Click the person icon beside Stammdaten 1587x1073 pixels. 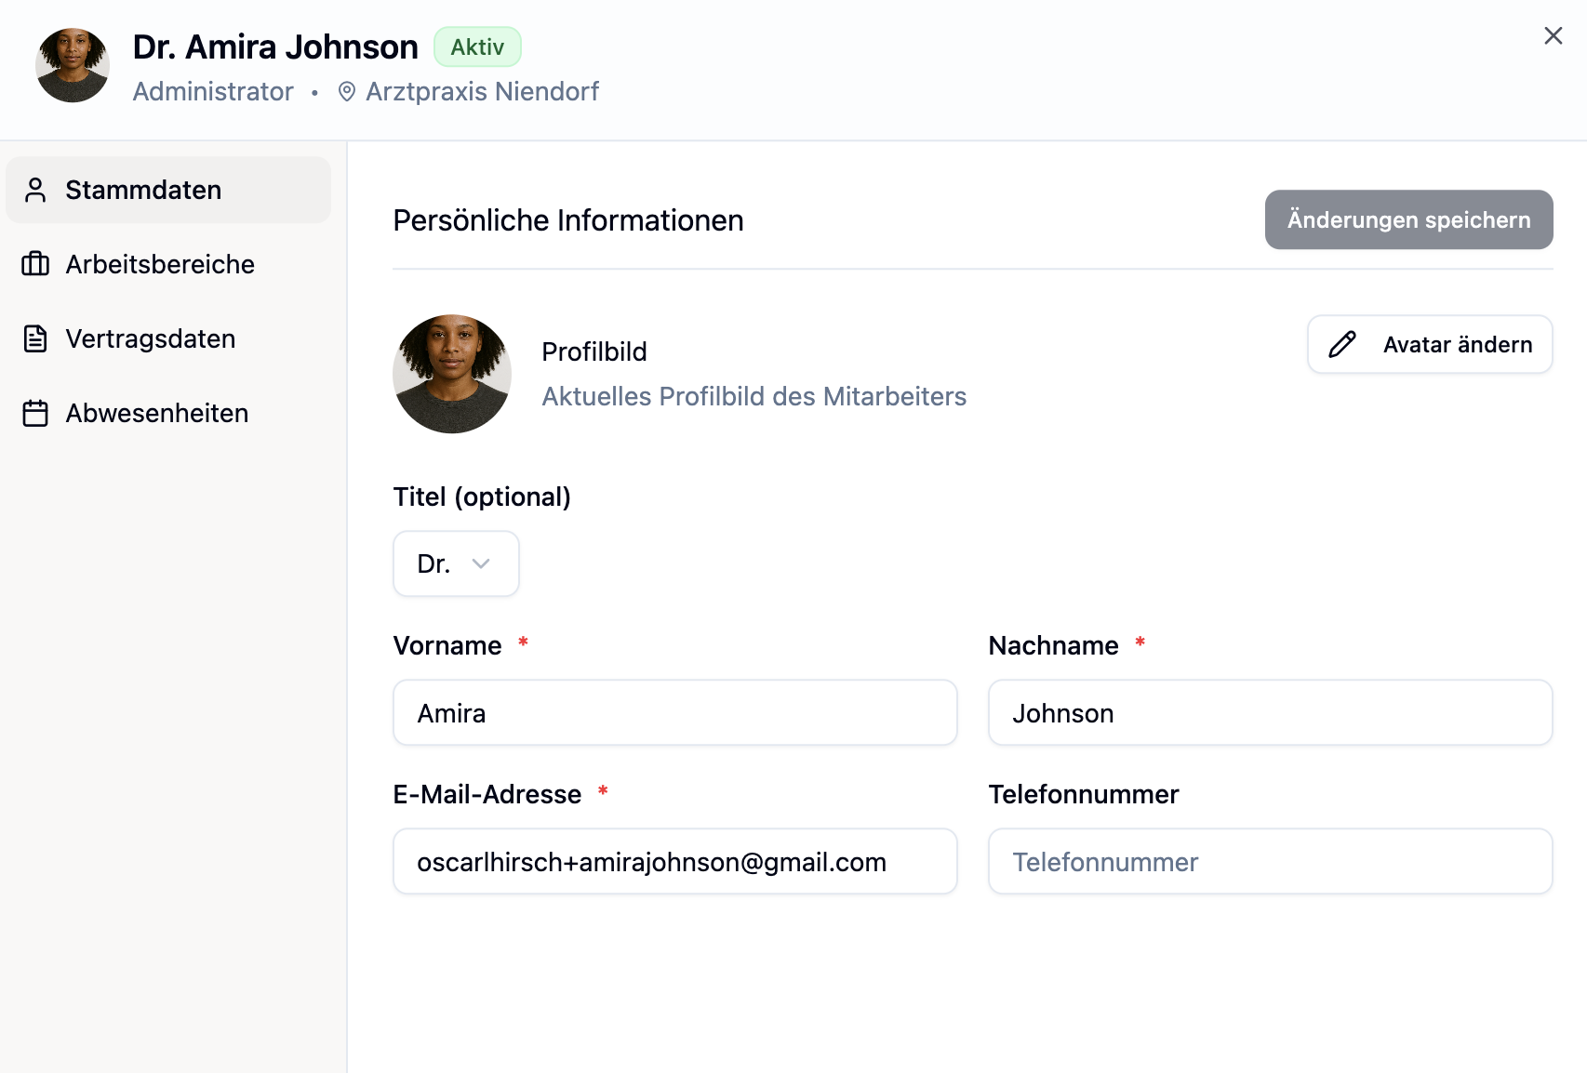(x=35, y=190)
